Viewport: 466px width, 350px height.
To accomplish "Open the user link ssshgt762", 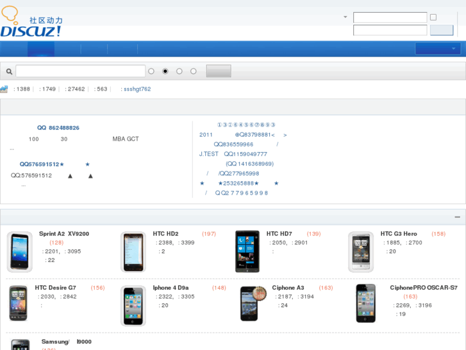I will (137, 89).
